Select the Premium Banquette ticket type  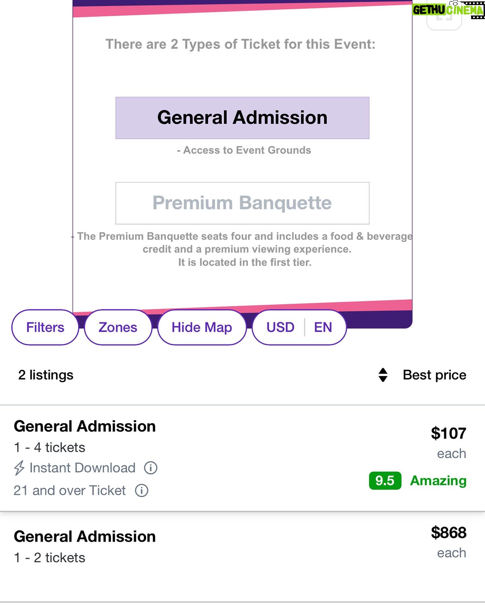point(243,203)
